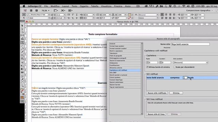Select the Gradient Swatch tool

click(22, 69)
